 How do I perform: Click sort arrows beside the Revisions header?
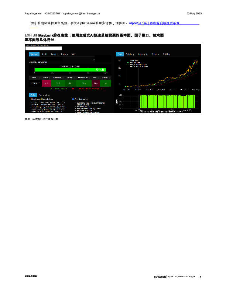coord(63,78)
